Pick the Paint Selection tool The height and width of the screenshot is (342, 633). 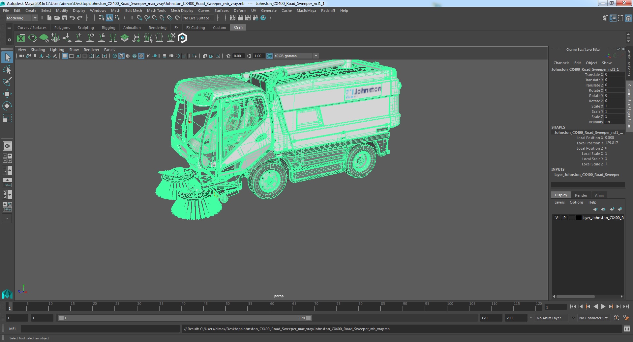click(7, 82)
